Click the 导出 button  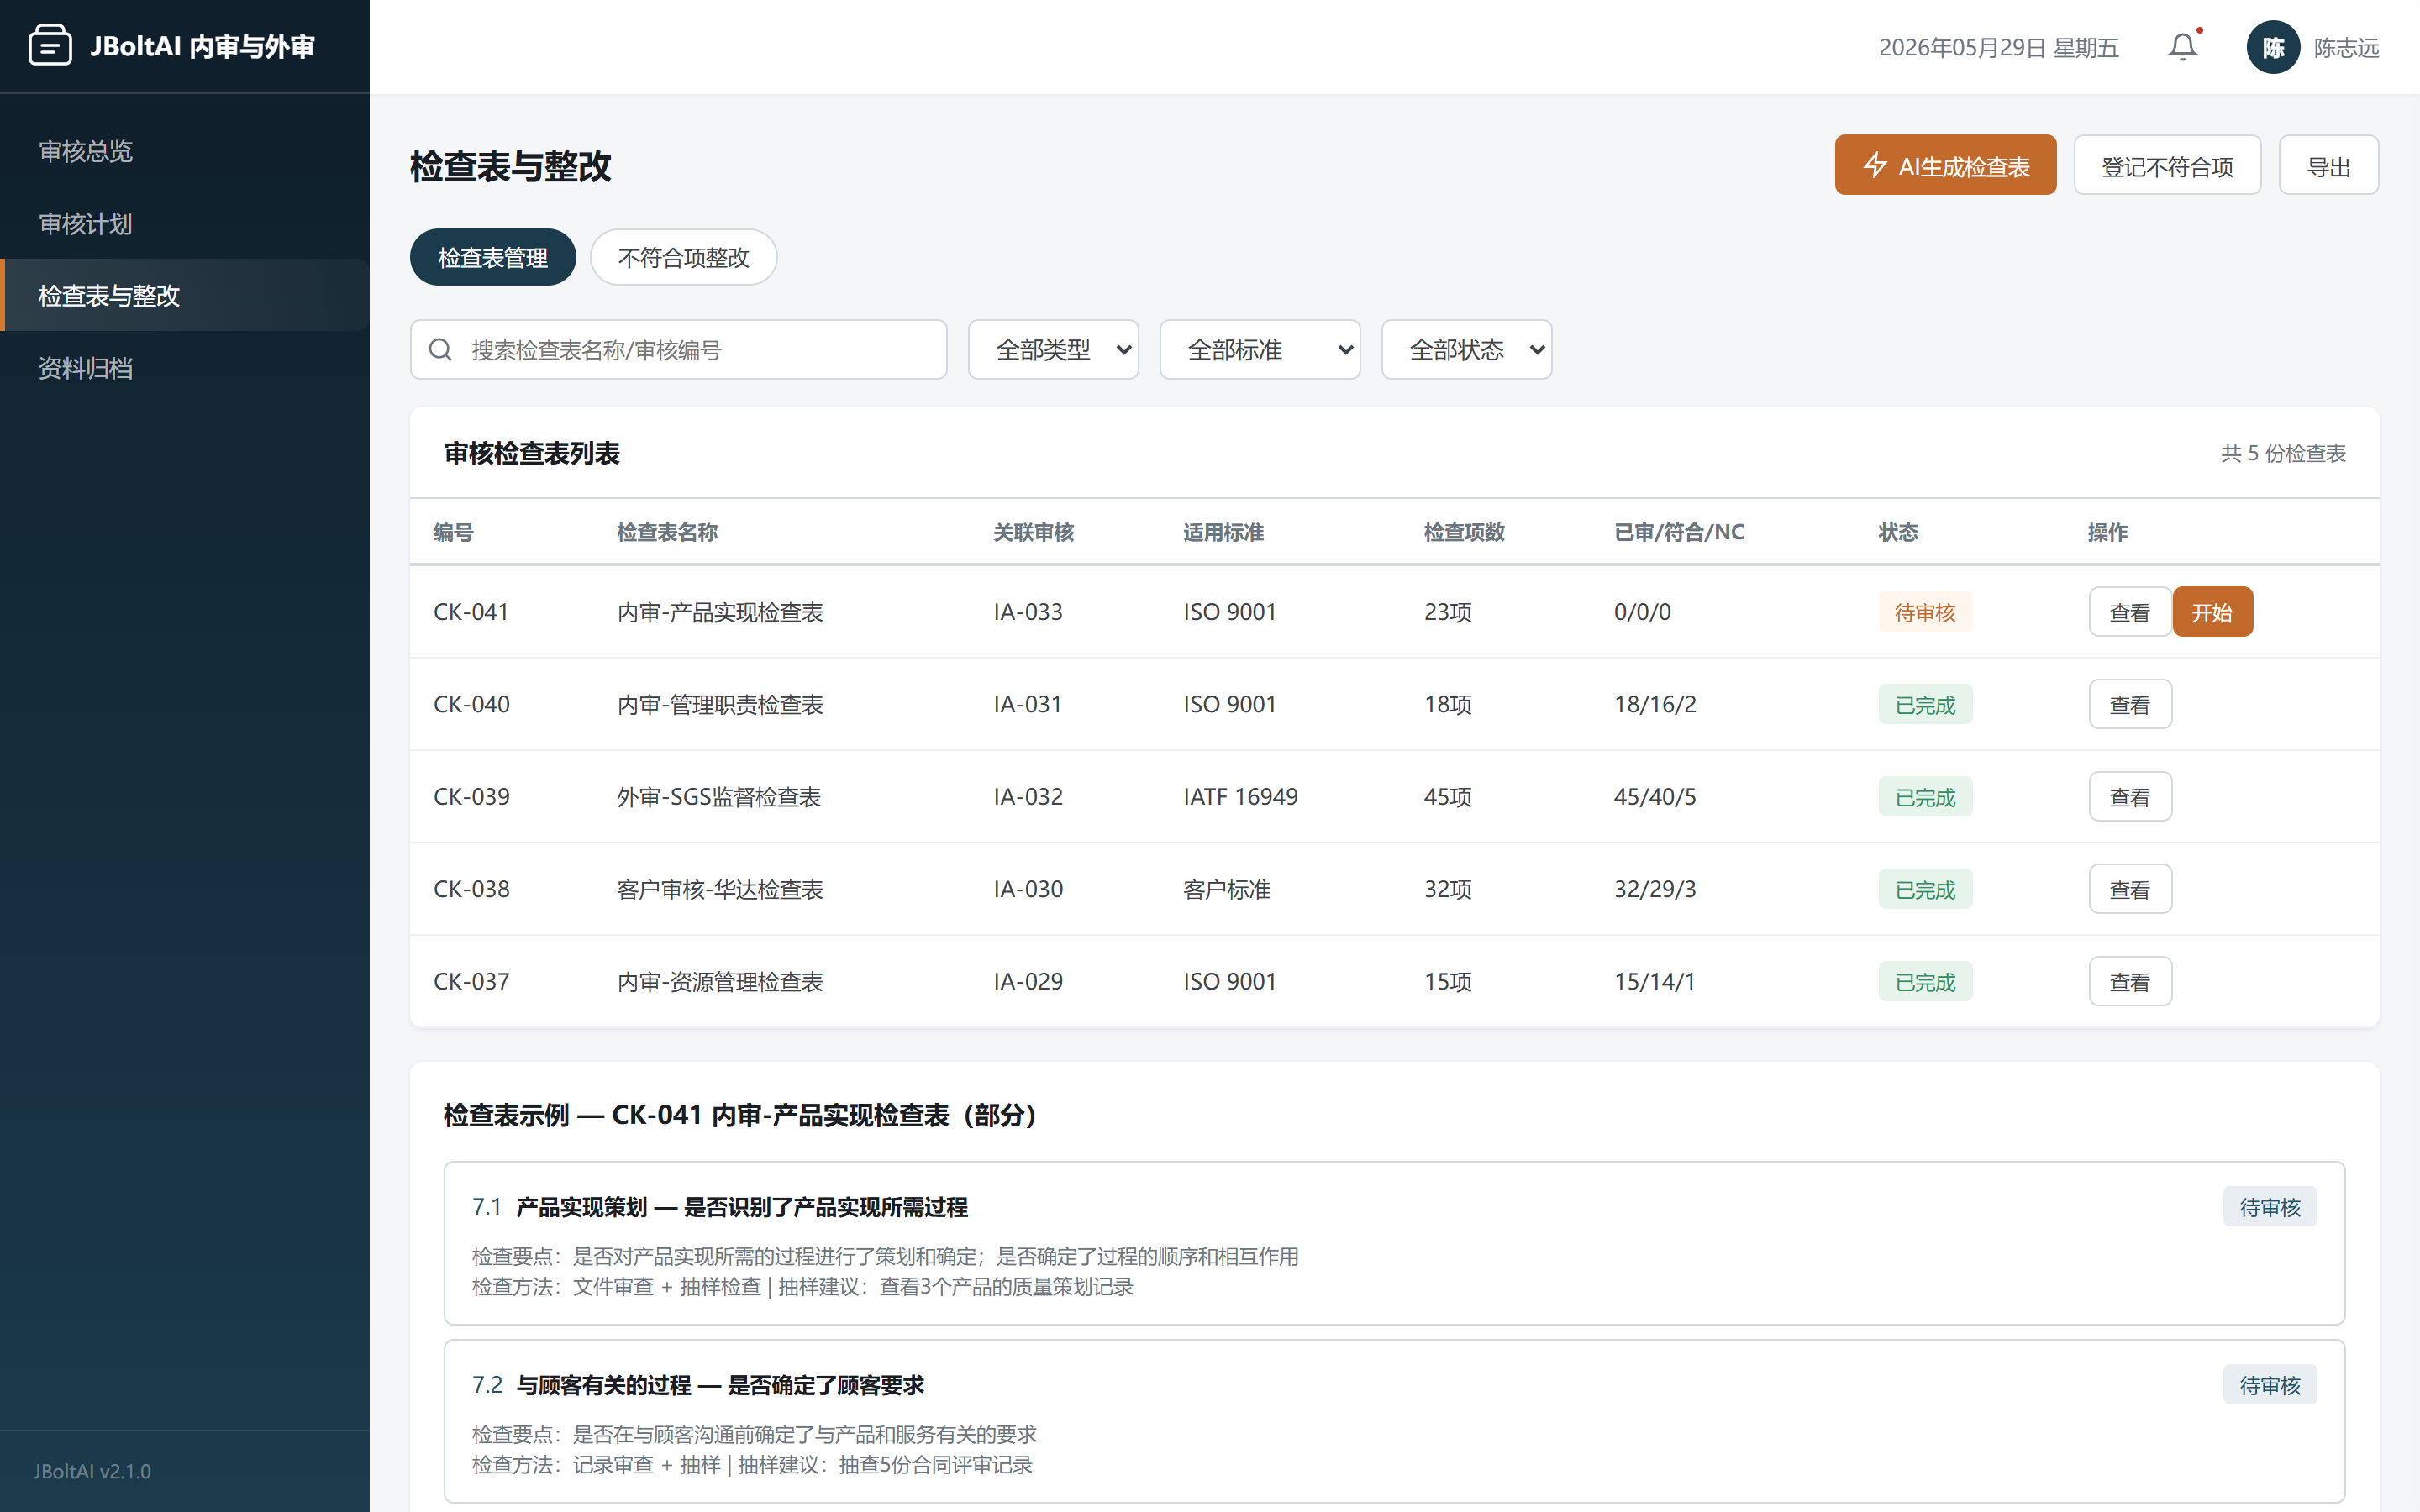tap(2328, 165)
